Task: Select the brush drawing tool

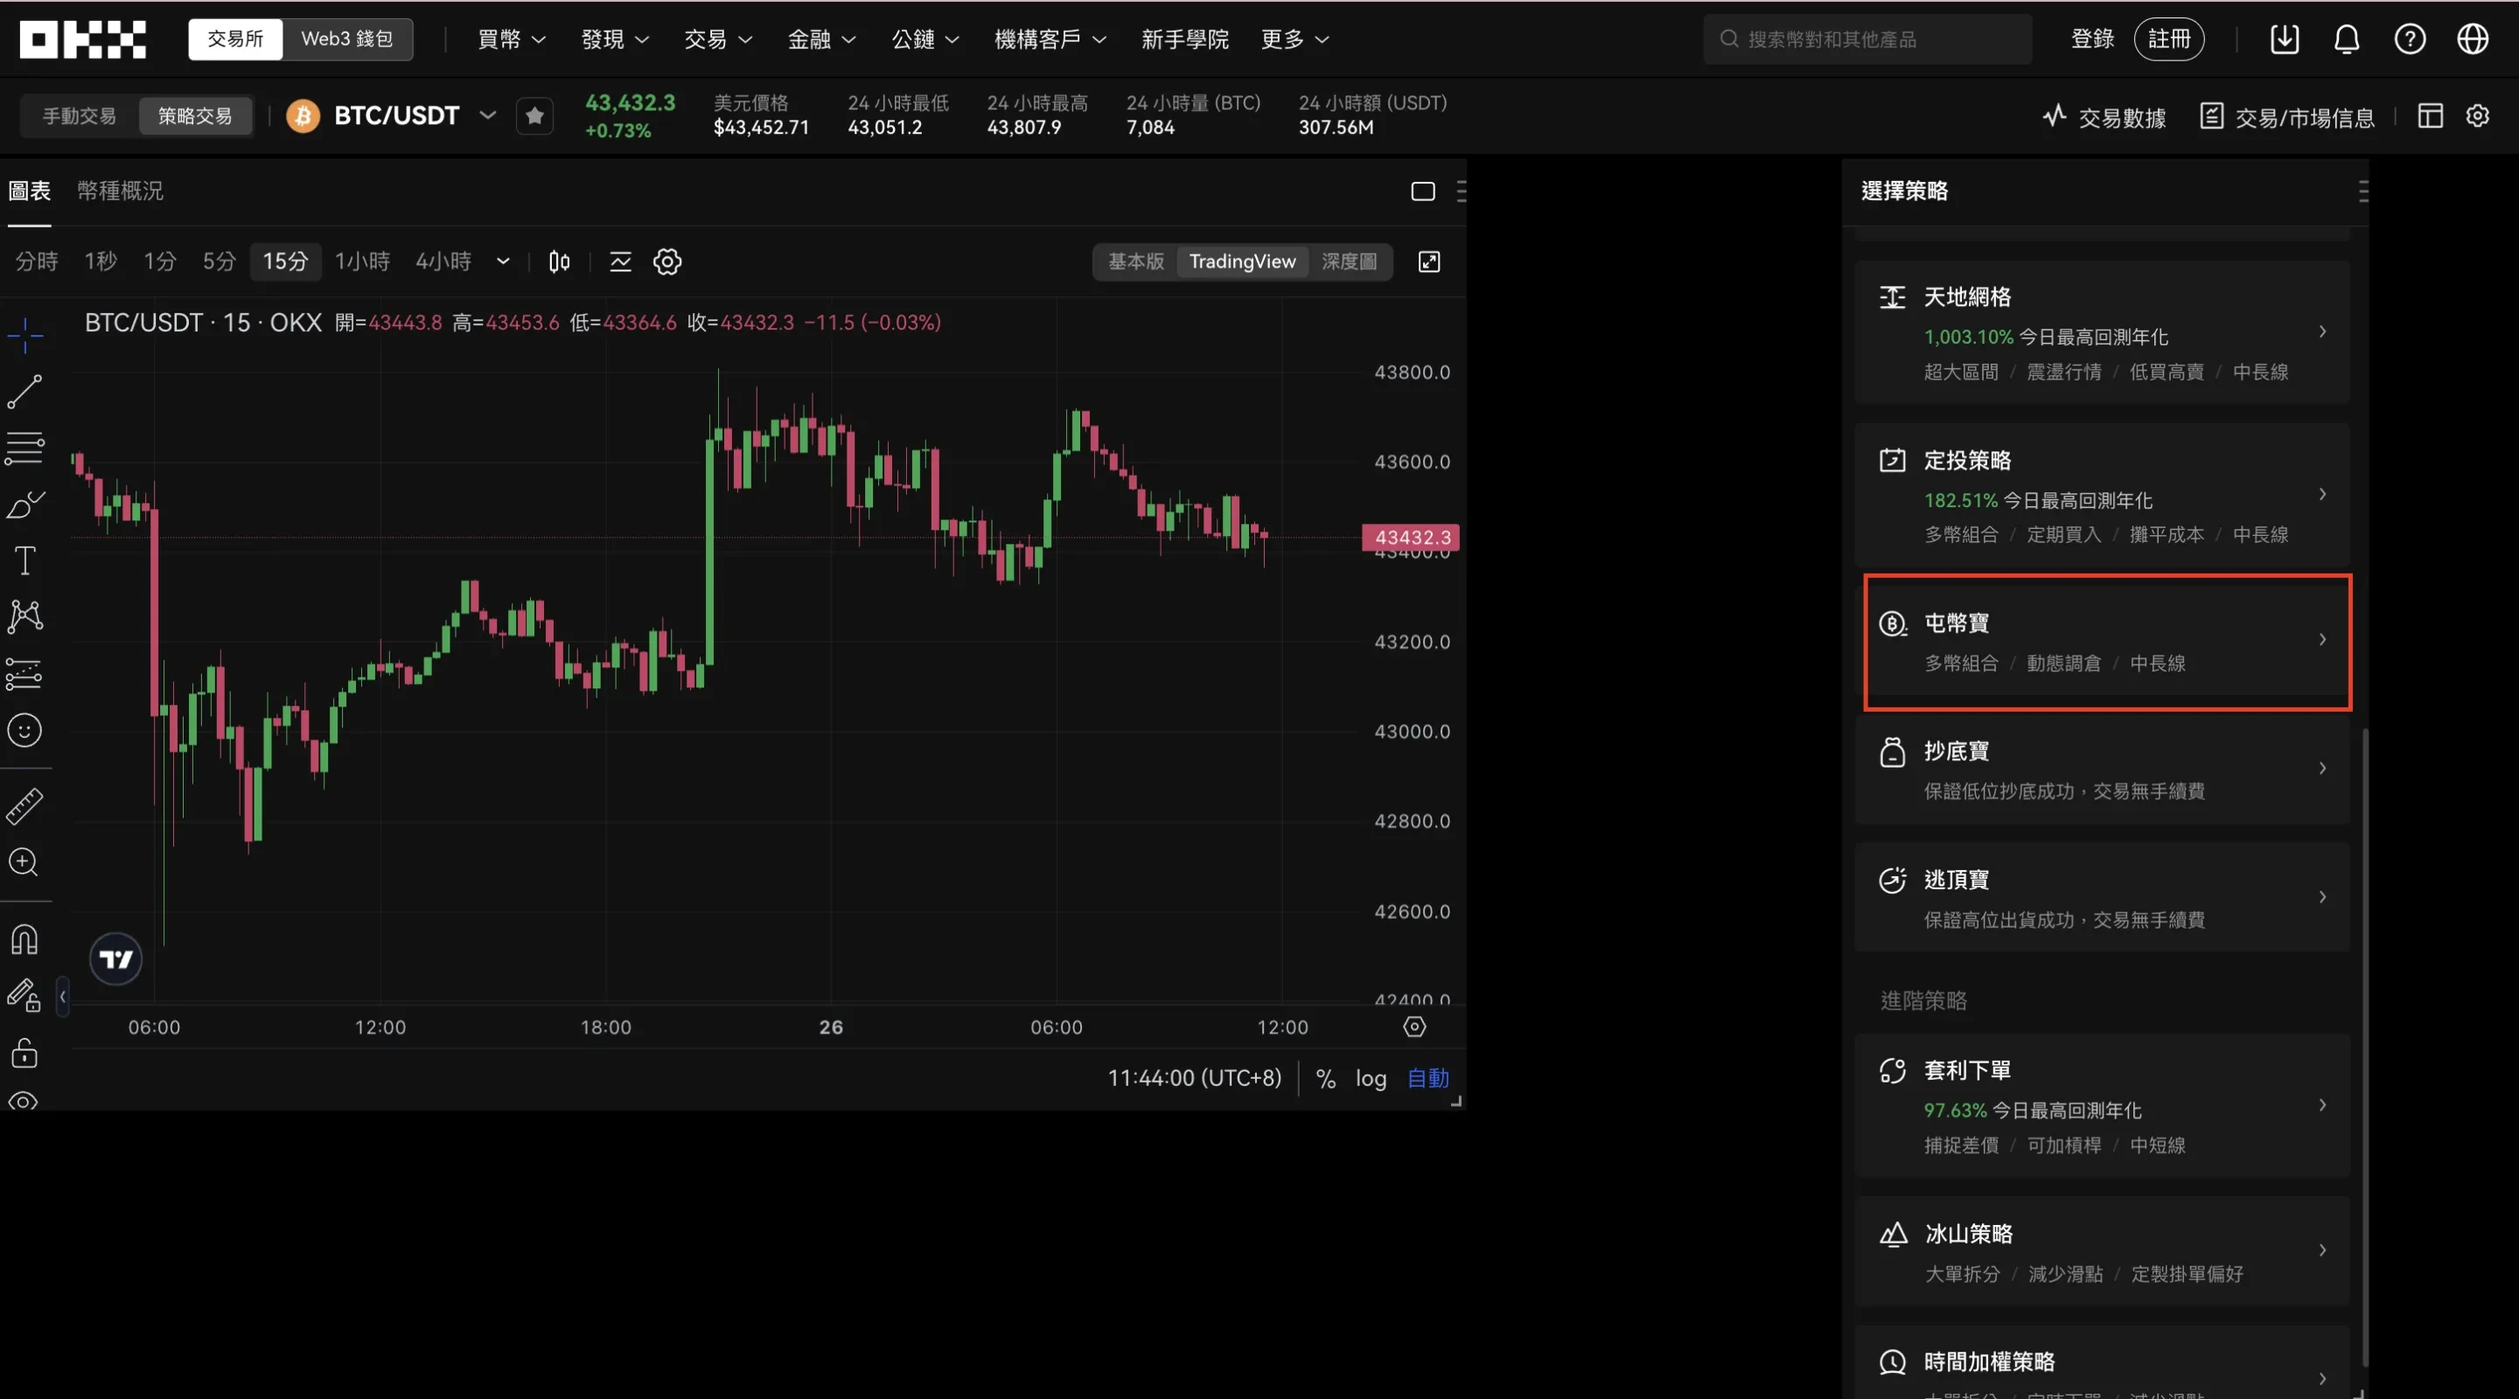Action: tap(24, 505)
